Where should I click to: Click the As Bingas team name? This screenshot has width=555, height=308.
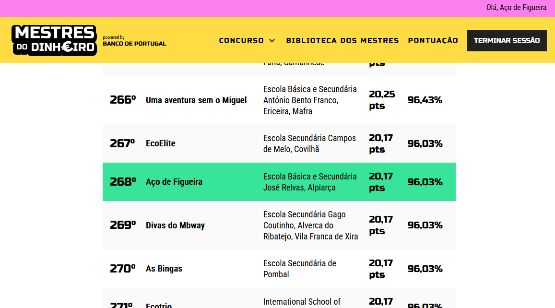click(x=164, y=269)
